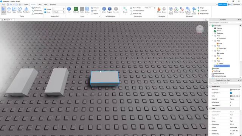Toggle Show Welds

[x=135, y=8]
